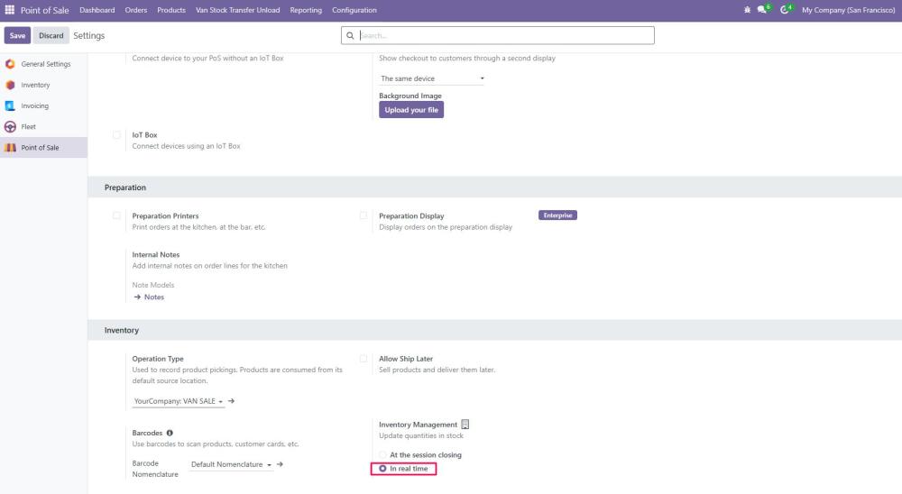The height and width of the screenshot is (494, 902).
Task: Open the Reporting menu
Action: coord(306,10)
